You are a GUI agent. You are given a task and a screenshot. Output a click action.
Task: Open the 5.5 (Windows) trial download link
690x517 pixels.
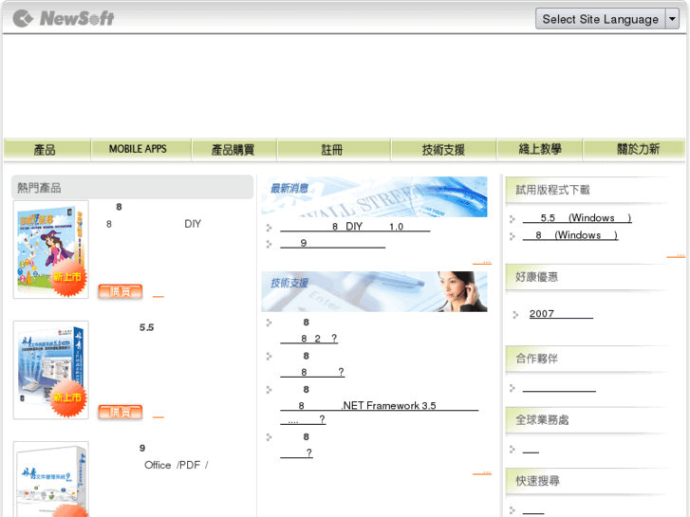point(577,218)
